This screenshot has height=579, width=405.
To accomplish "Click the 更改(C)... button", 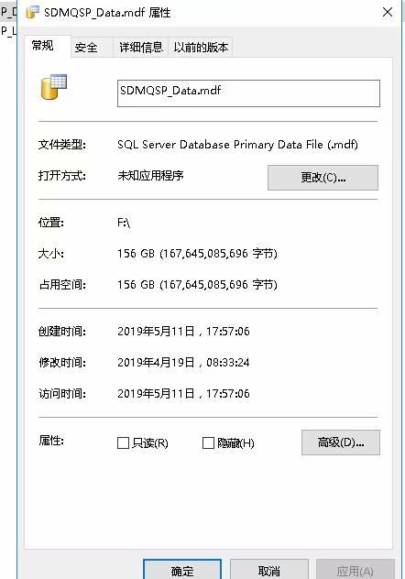I will (323, 178).
